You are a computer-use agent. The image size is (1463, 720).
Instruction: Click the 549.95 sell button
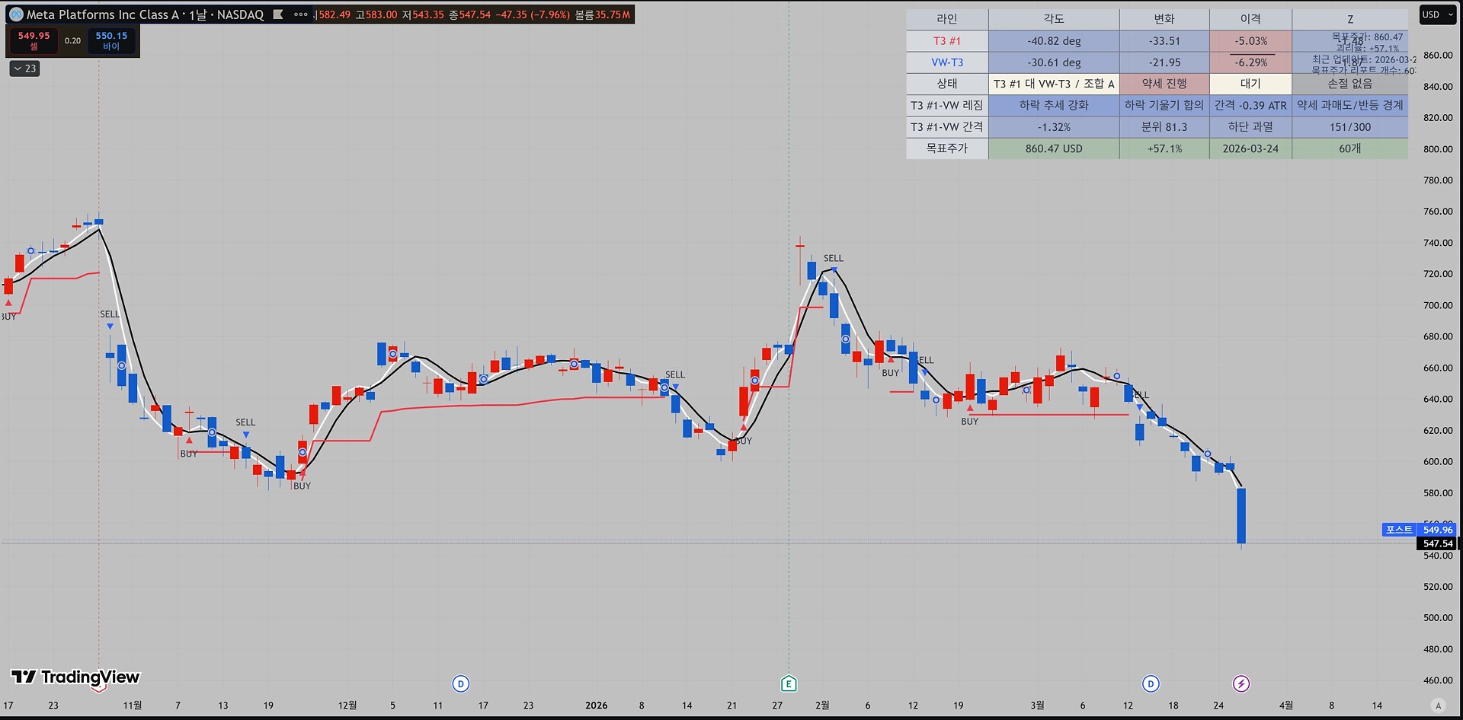tap(34, 40)
